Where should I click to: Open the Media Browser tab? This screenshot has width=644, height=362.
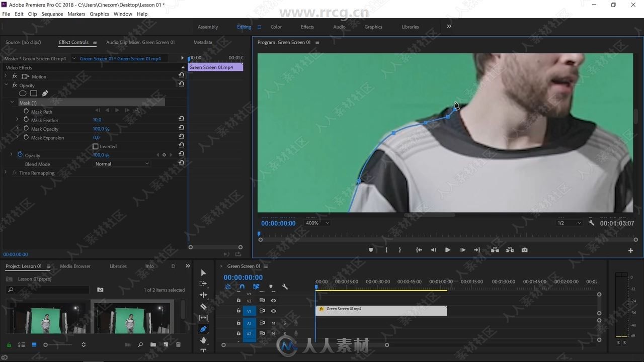tap(75, 266)
